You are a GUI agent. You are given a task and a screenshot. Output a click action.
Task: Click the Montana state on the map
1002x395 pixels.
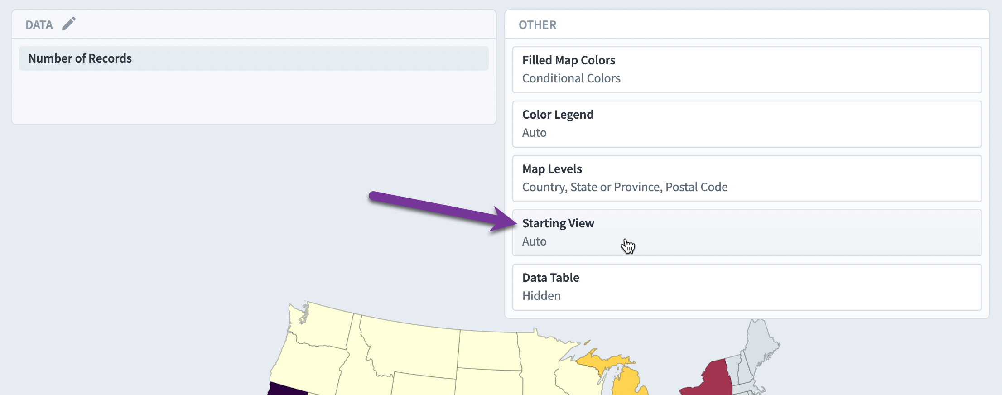[410, 347]
